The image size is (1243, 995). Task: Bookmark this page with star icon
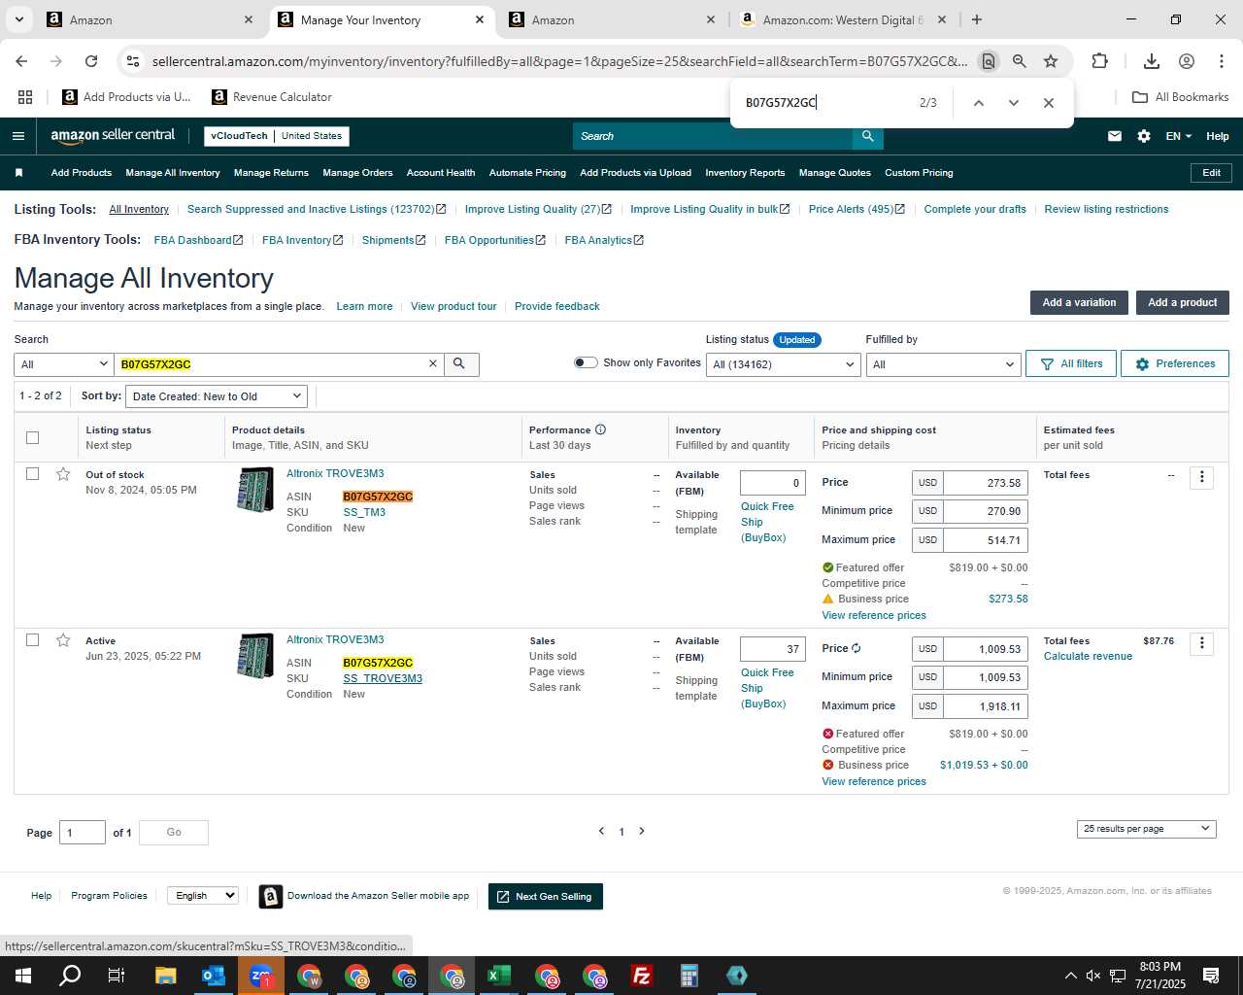tap(1051, 61)
